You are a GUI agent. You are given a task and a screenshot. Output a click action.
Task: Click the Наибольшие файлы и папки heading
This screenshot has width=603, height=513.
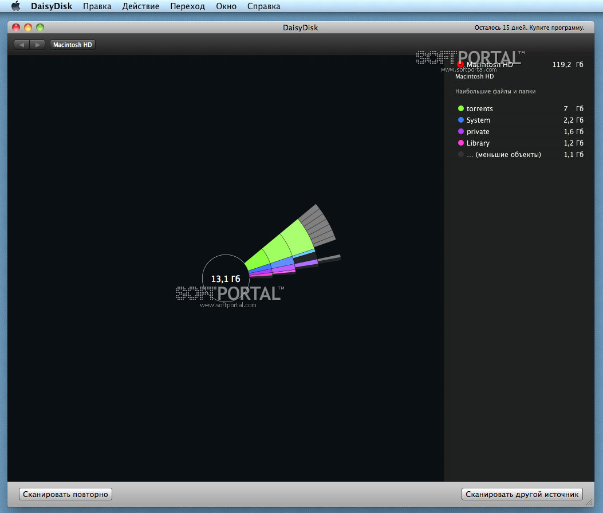[495, 91]
